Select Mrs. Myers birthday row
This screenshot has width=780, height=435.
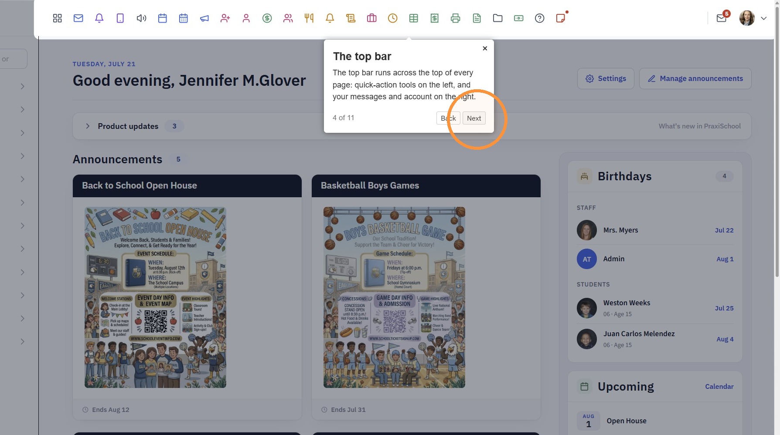[655, 230]
